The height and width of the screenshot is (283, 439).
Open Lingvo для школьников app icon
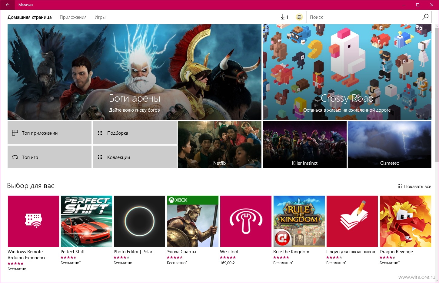pyautogui.click(x=352, y=221)
